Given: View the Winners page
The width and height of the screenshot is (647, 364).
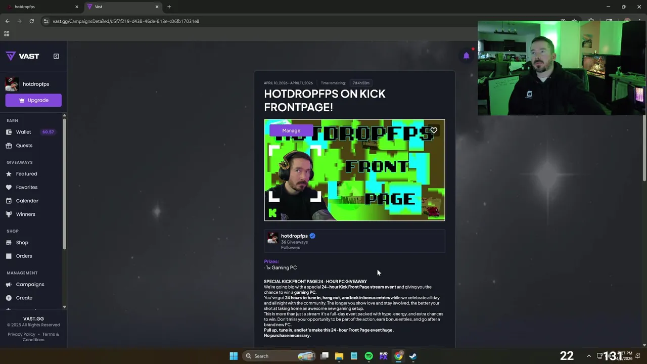Looking at the screenshot, I should click(x=25, y=214).
